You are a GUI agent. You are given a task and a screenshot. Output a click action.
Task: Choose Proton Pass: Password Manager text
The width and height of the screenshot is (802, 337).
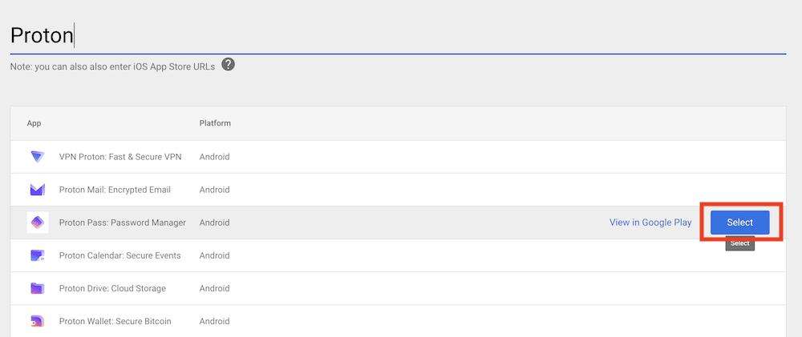pyautogui.click(x=122, y=223)
